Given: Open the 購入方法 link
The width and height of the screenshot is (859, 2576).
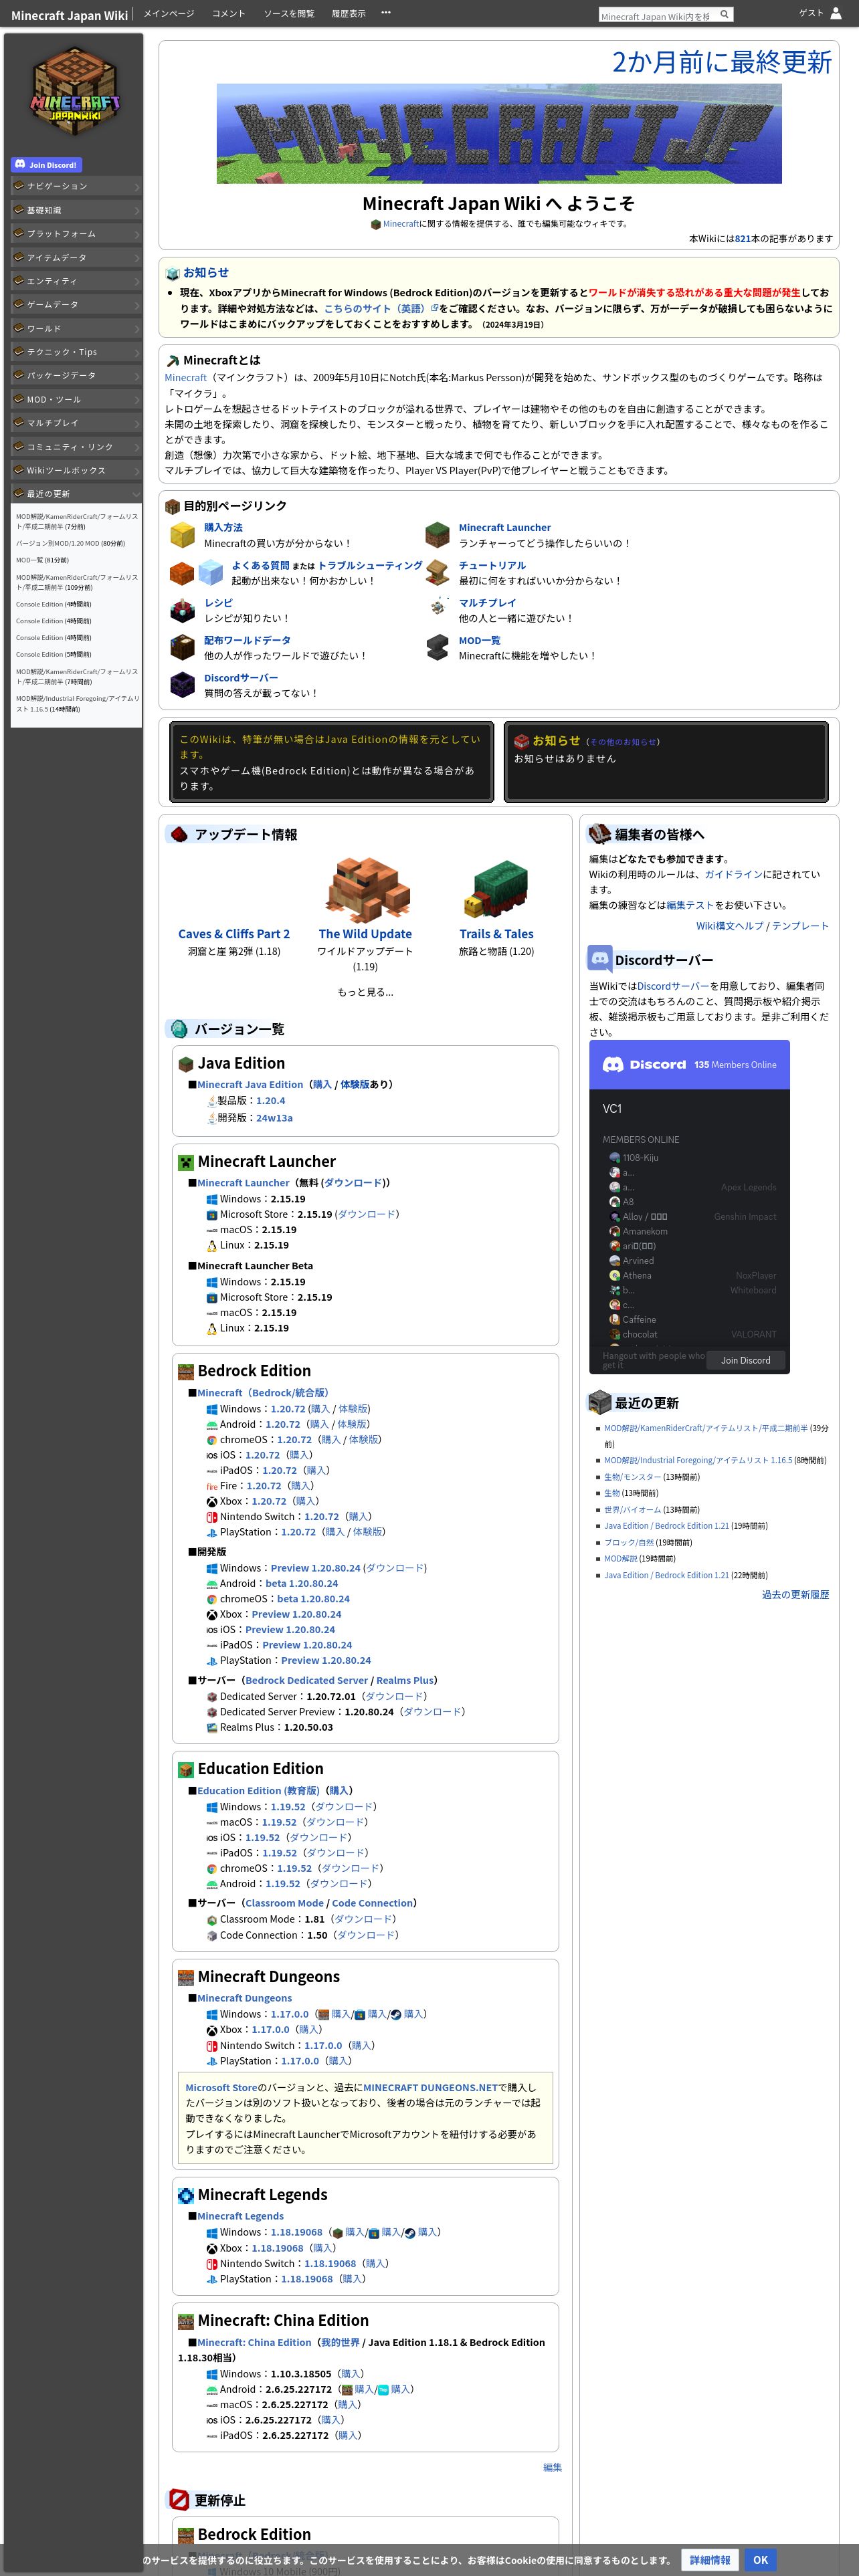Looking at the screenshot, I should coord(223,527).
